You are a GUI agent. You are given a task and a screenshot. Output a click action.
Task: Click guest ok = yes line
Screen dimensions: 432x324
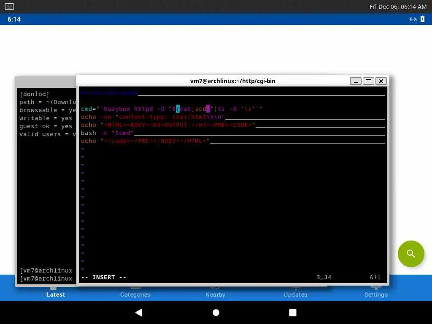46,126
